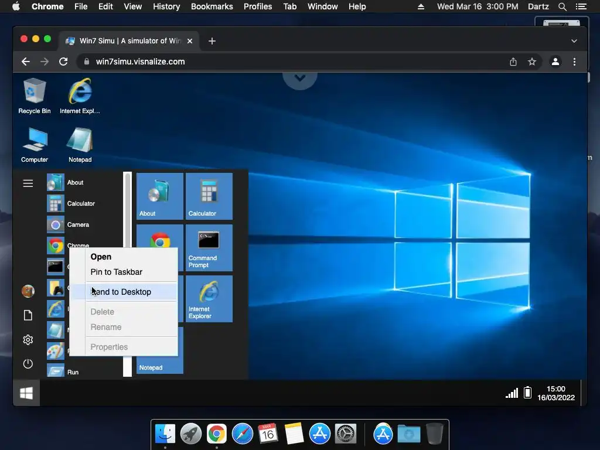Open a new tab with the plus button
The height and width of the screenshot is (450, 600).
(x=212, y=41)
